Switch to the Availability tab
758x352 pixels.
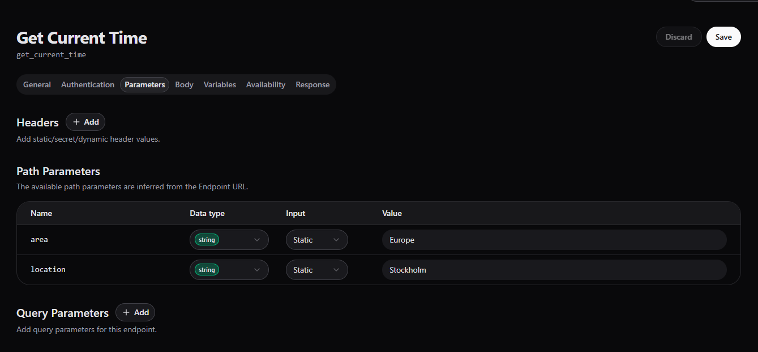pos(265,84)
